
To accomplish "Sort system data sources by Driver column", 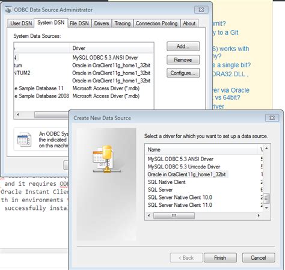I will [x=111, y=48].
